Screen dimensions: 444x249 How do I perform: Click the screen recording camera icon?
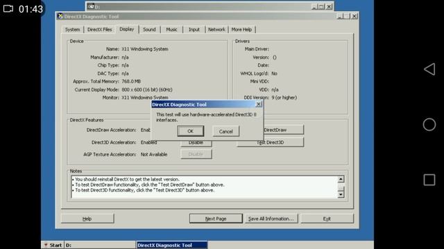tap(8, 9)
